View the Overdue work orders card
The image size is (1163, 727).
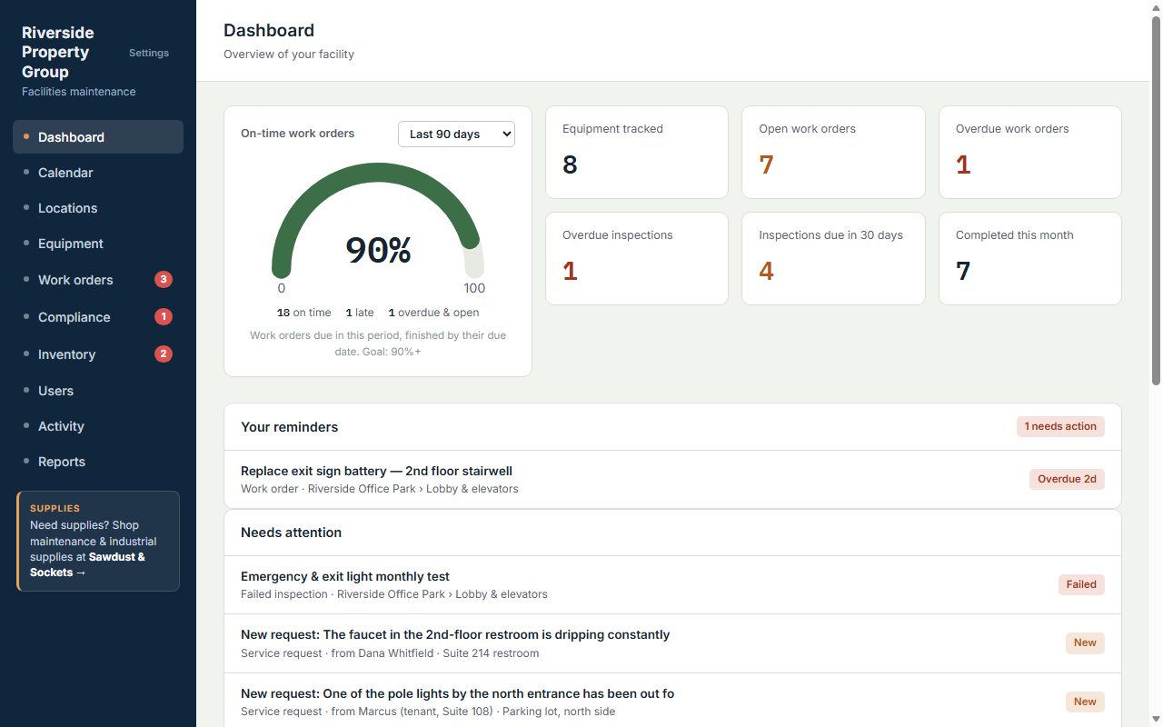click(1030, 153)
